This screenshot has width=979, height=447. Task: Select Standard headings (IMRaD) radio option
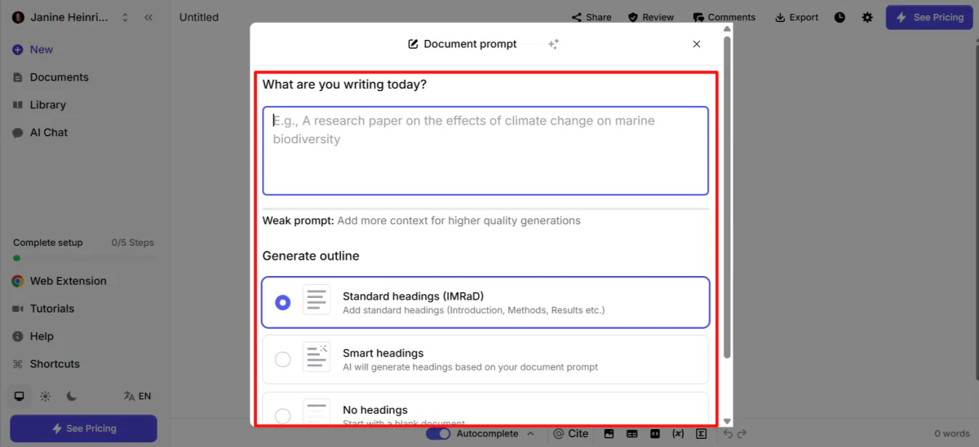[x=283, y=303]
